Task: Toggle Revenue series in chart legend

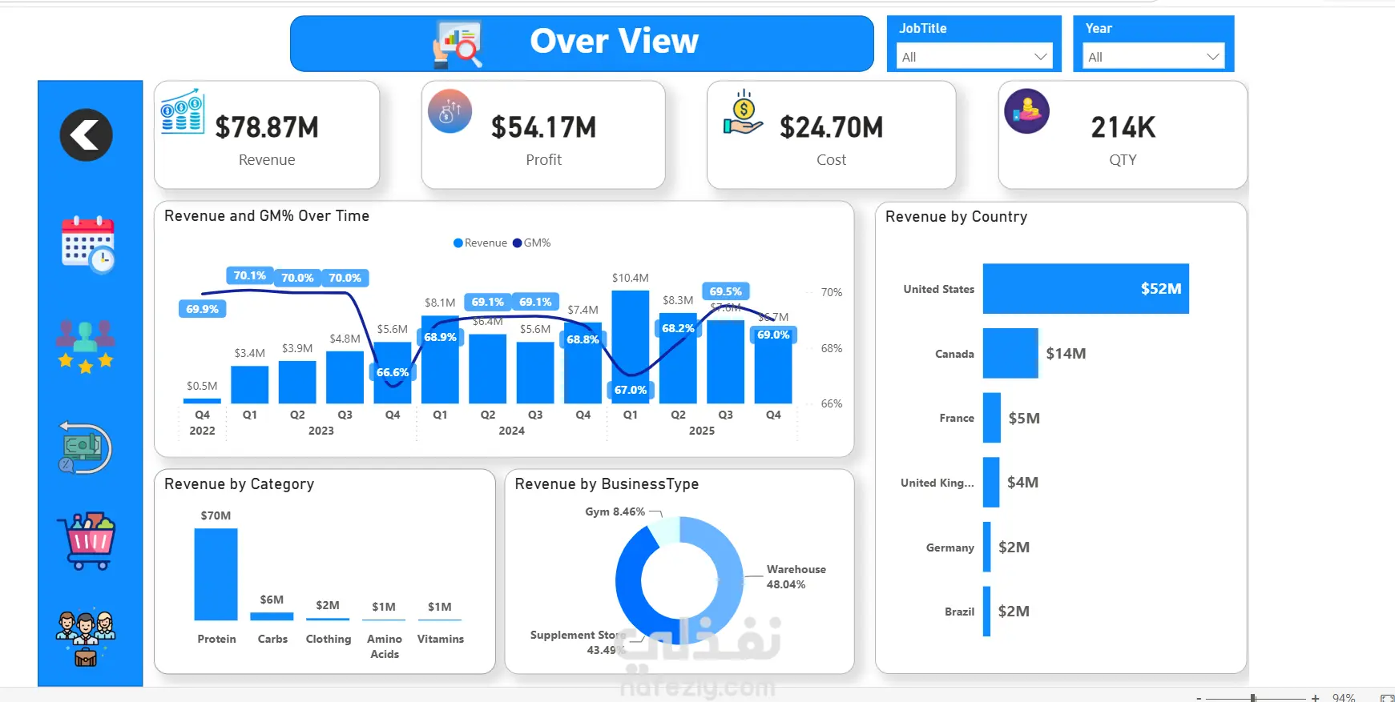Action: [480, 243]
